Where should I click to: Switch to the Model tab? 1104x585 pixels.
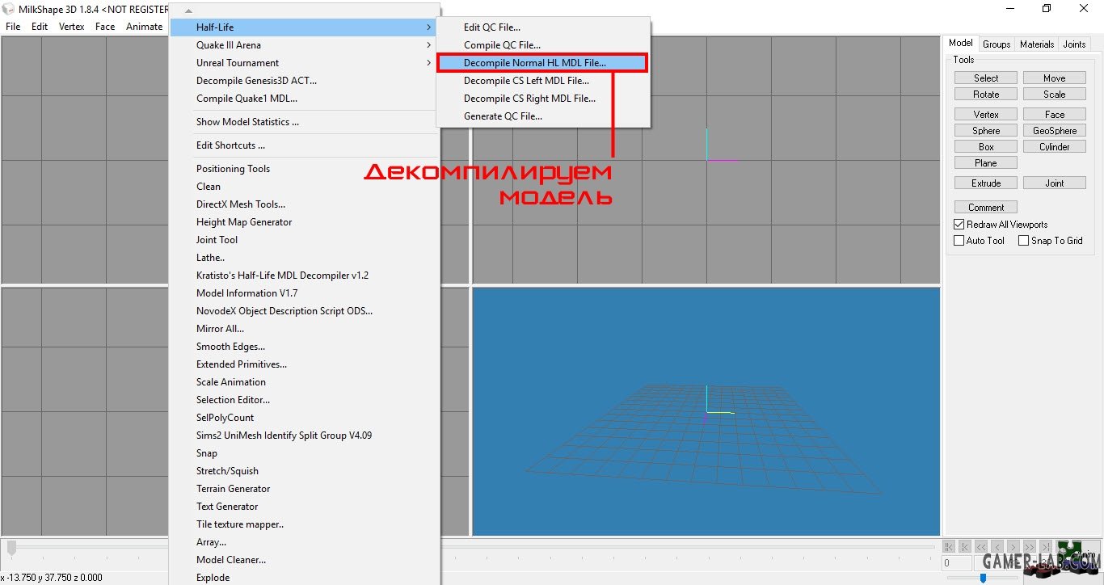[961, 44]
